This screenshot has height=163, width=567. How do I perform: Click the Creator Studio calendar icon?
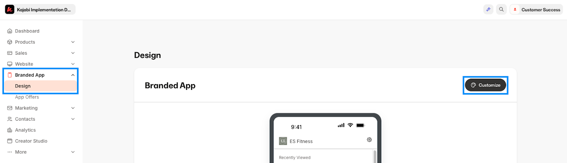10,141
